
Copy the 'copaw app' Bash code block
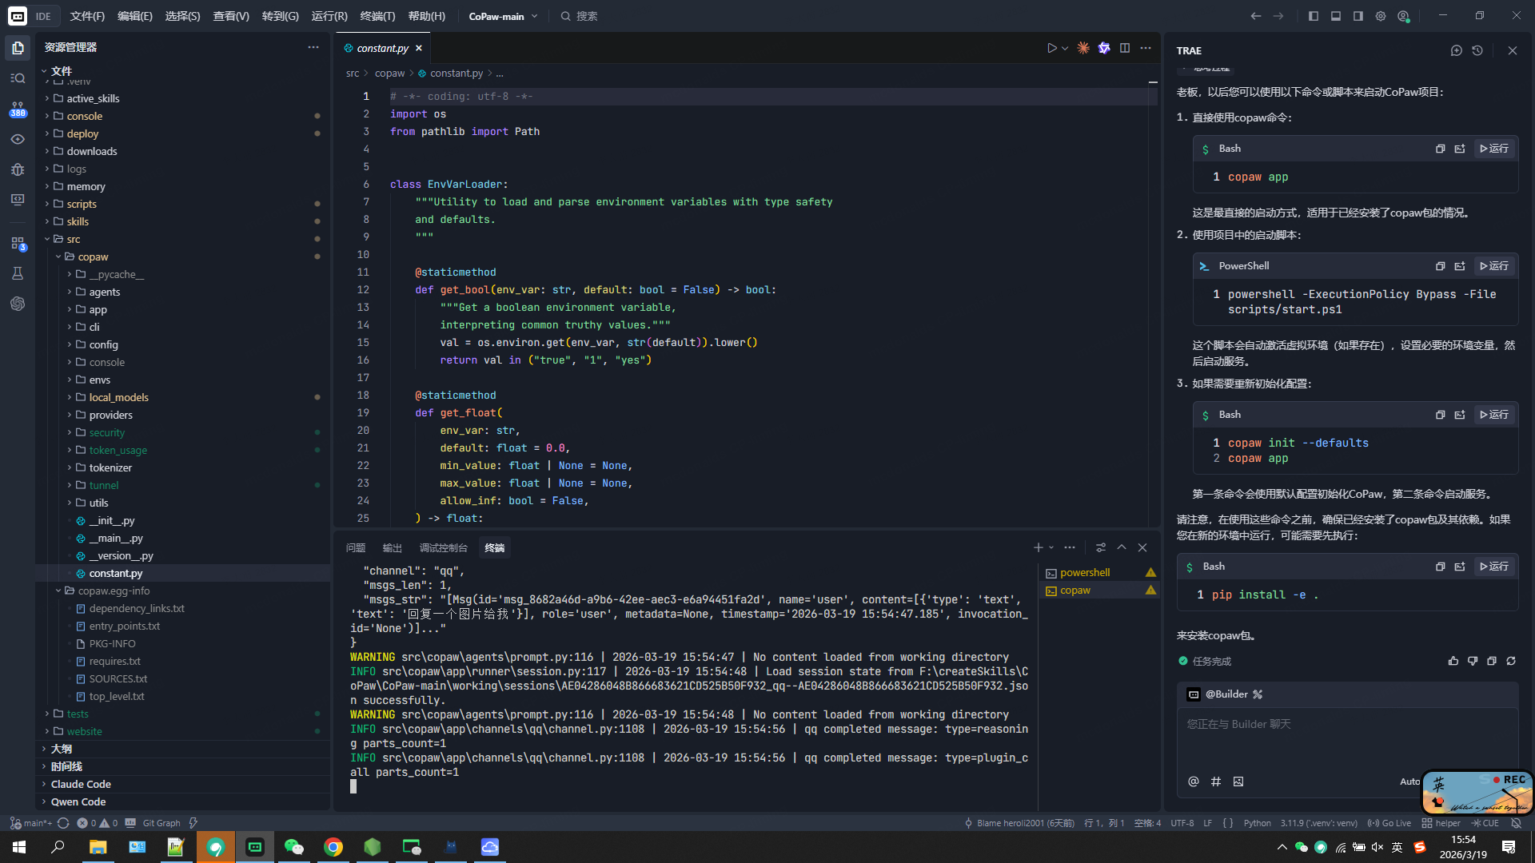pos(1440,149)
